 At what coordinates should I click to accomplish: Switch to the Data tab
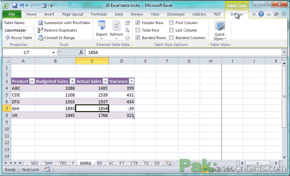click(119, 14)
